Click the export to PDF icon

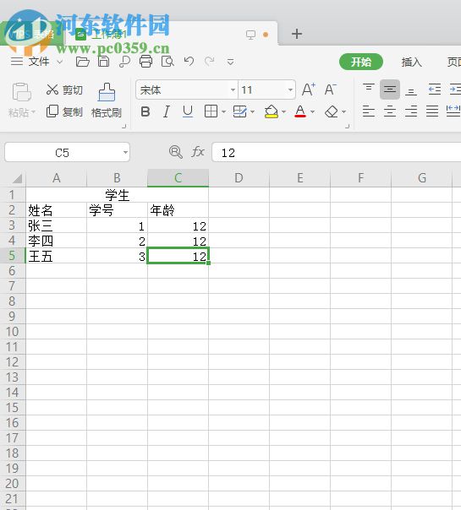[125, 62]
